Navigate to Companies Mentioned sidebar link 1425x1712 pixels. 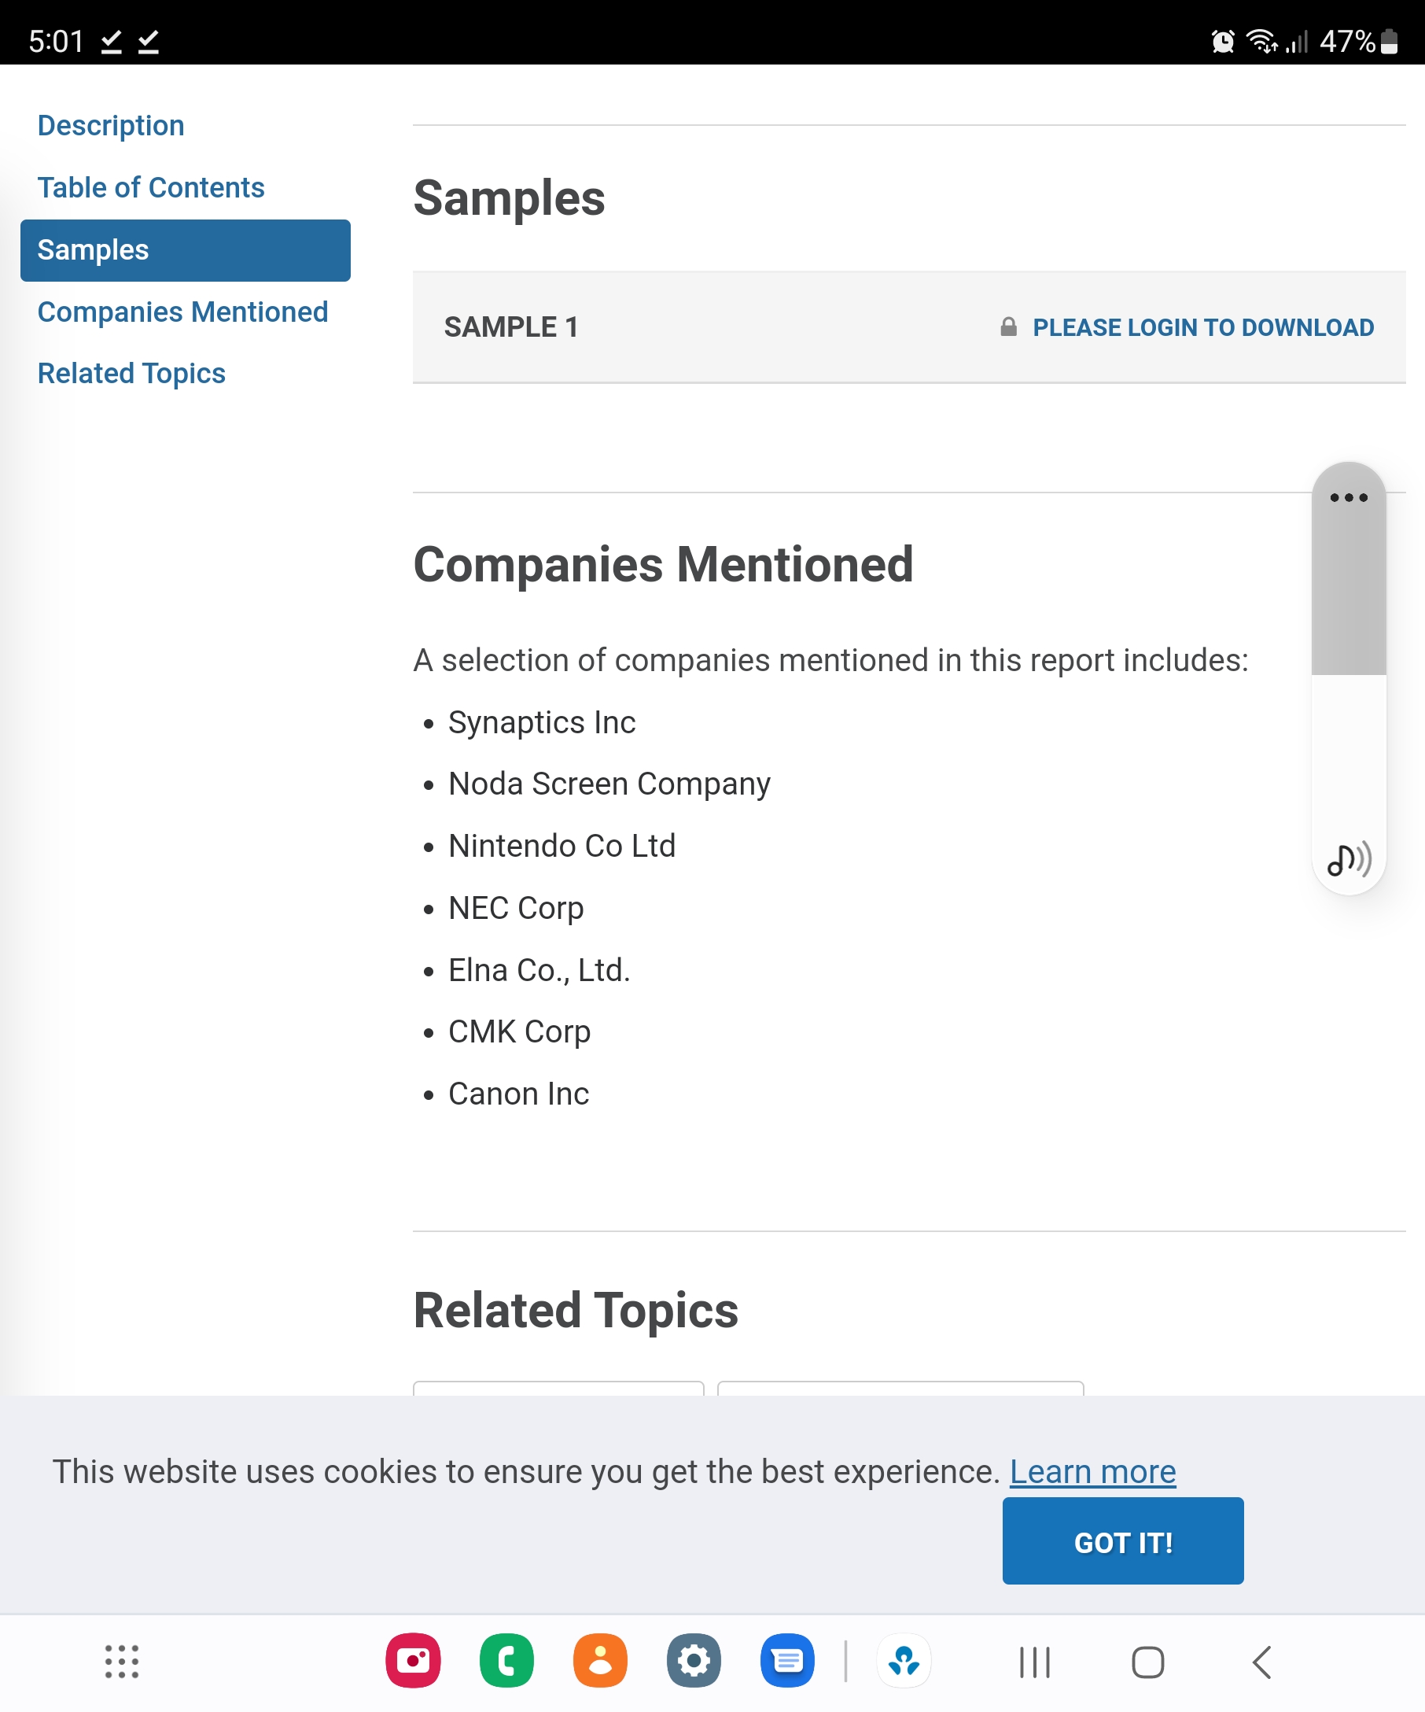(x=182, y=312)
